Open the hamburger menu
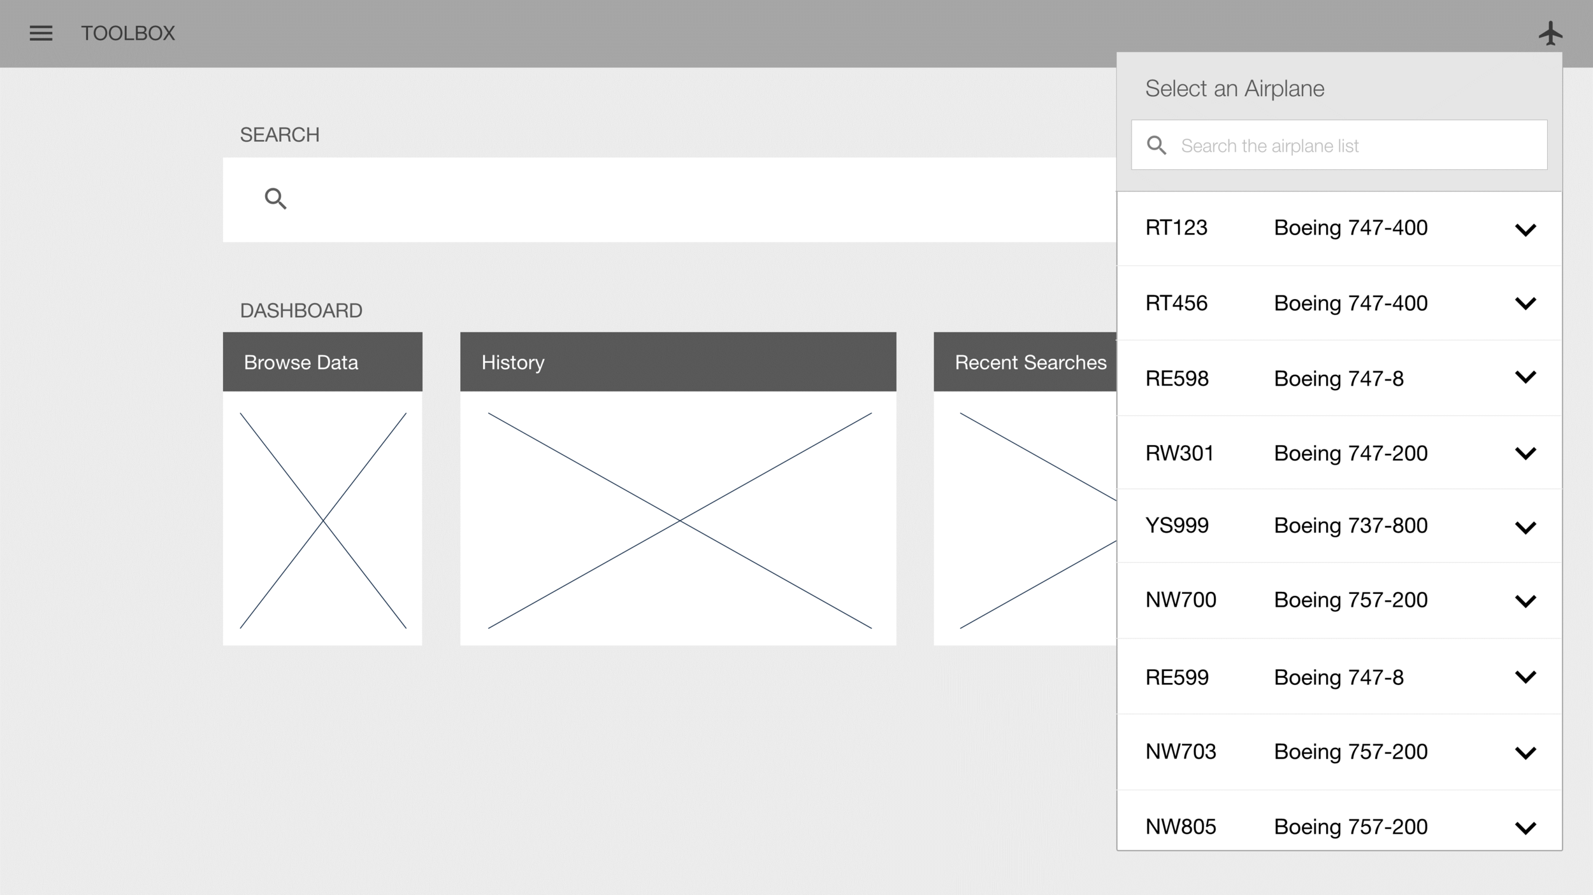Image resolution: width=1593 pixels, height=895 pixels. coord(41,33)
